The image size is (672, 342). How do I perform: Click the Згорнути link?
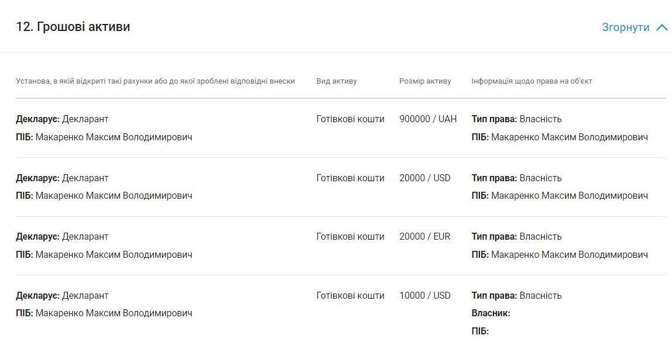point(626,27)
